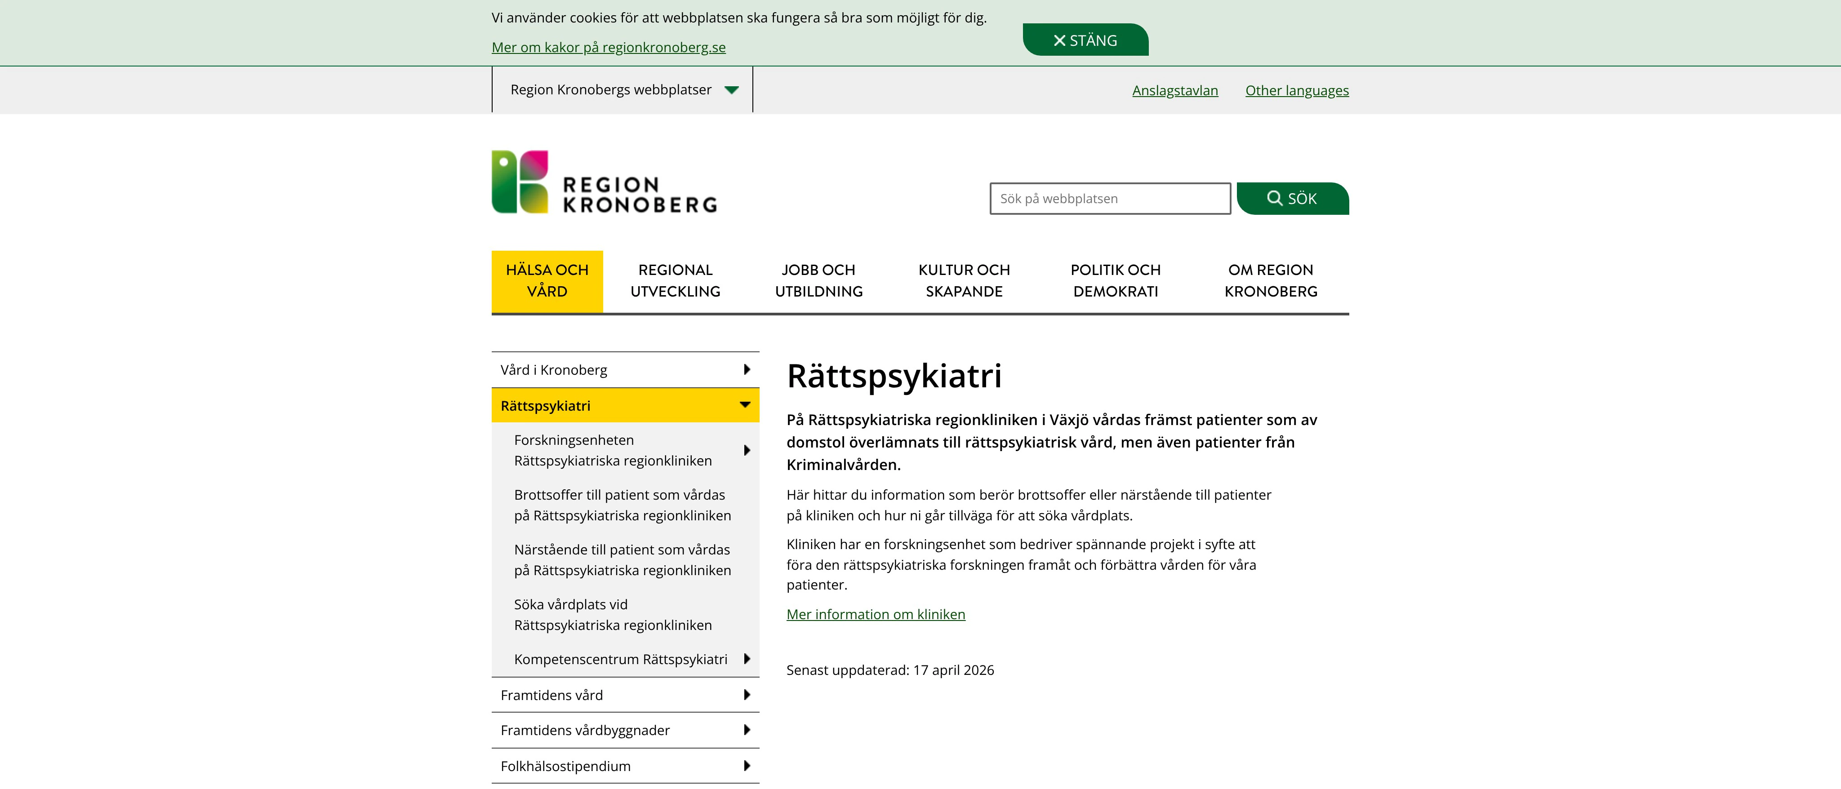
Task: Expand the Framtidens vård arrow
Action: click(x=746, y=695)
